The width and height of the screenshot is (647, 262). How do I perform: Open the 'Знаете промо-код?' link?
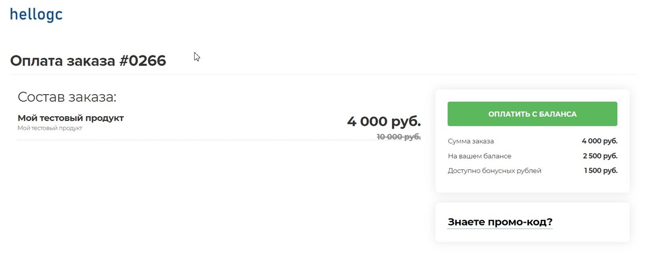(x=500, y=222)
